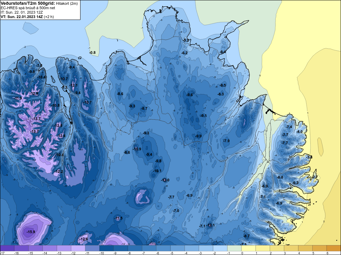
Task: Select the legend swatch between -12 and -11
Action: pyautogui.click(x=78, y=248)
